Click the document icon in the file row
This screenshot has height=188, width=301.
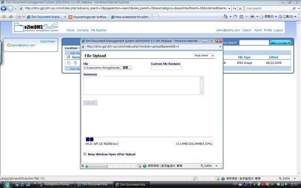75,63
